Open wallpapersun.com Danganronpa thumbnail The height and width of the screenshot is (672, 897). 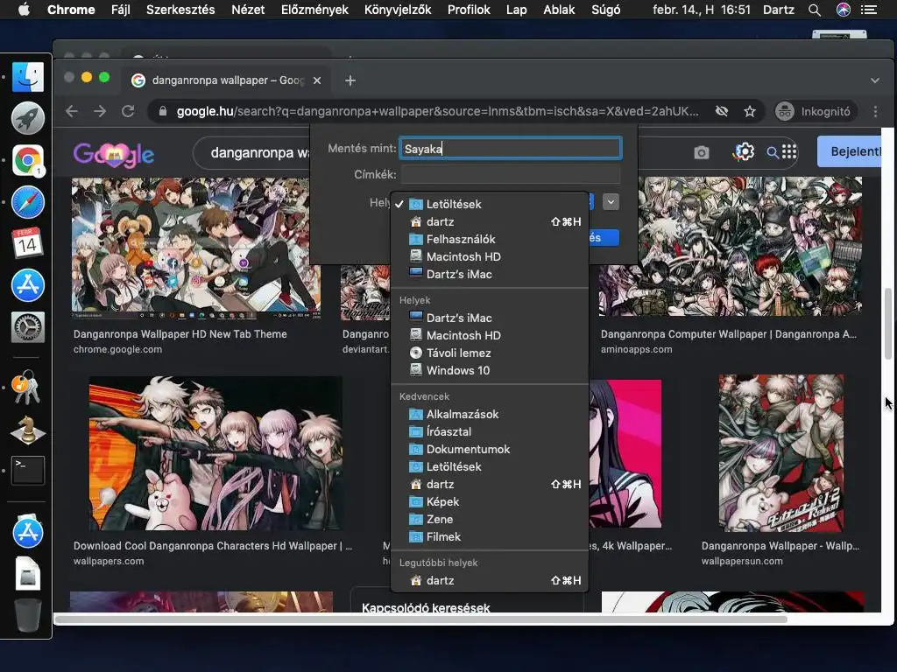[780, 453]
